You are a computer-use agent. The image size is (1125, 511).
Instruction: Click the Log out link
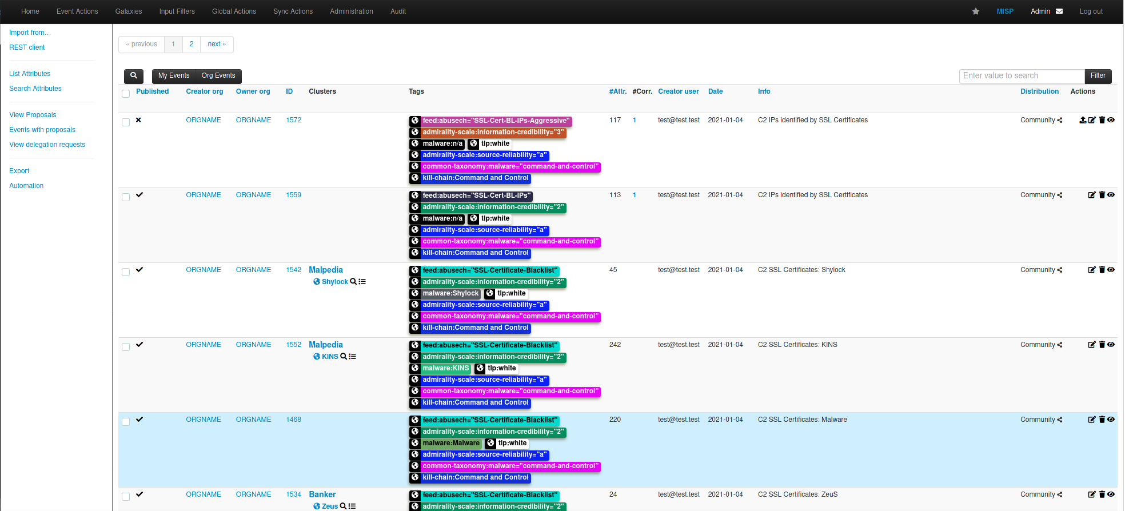pyautogui.click(x=1091, y=11)
